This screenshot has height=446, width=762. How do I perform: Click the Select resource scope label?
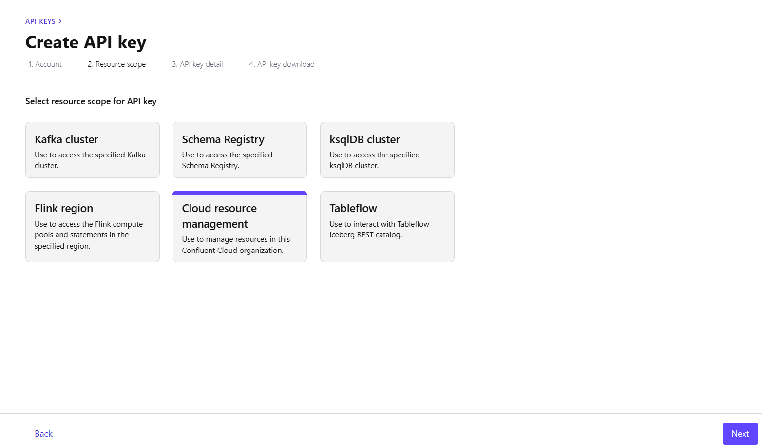click(91, 101)
